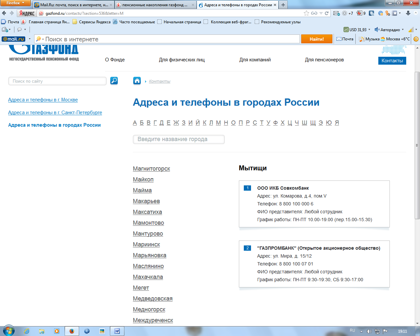Open the Odnoklassniki toolbar icon
This screenshot has height=336, width=420.
[388, 13]
